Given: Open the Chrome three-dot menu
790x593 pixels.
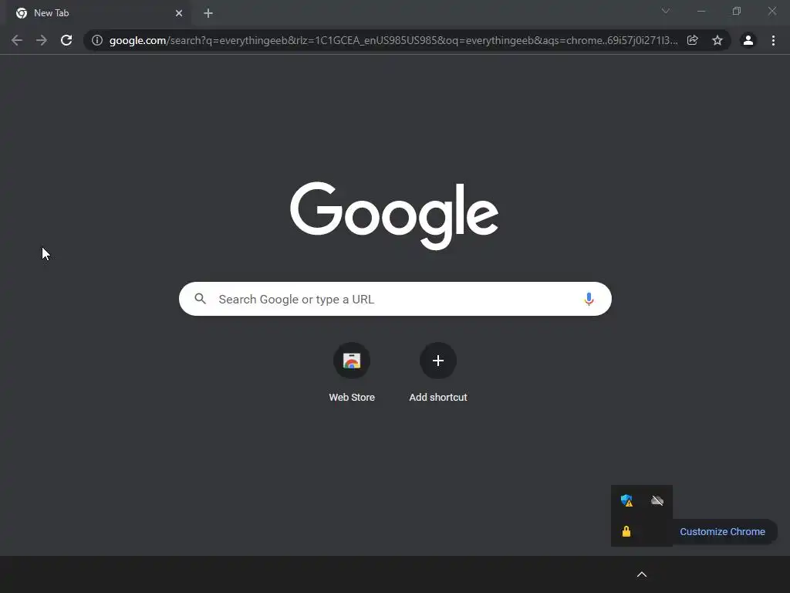Looking at the screenshot, I should coord(773,40).
